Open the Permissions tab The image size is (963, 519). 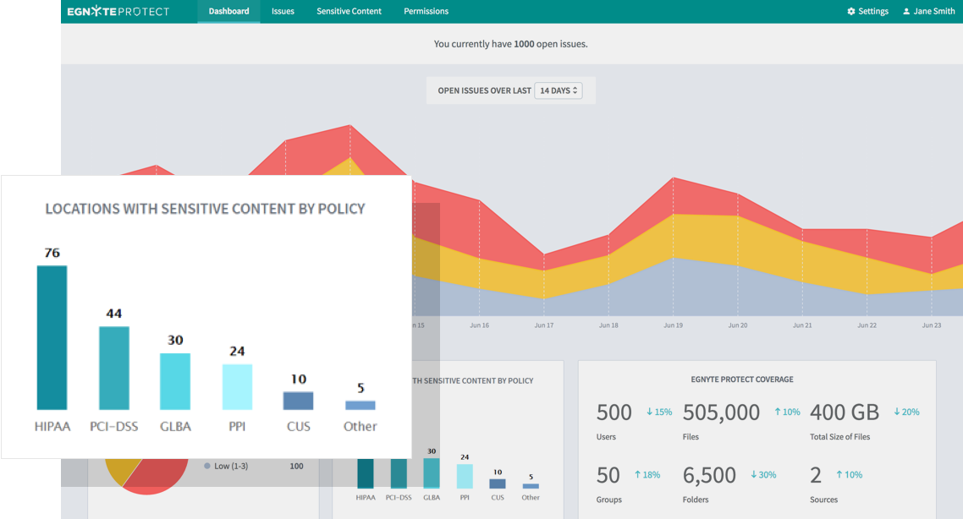tap(426, 12)
